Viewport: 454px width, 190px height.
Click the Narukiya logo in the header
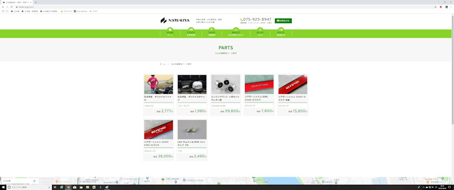point(175,20)
